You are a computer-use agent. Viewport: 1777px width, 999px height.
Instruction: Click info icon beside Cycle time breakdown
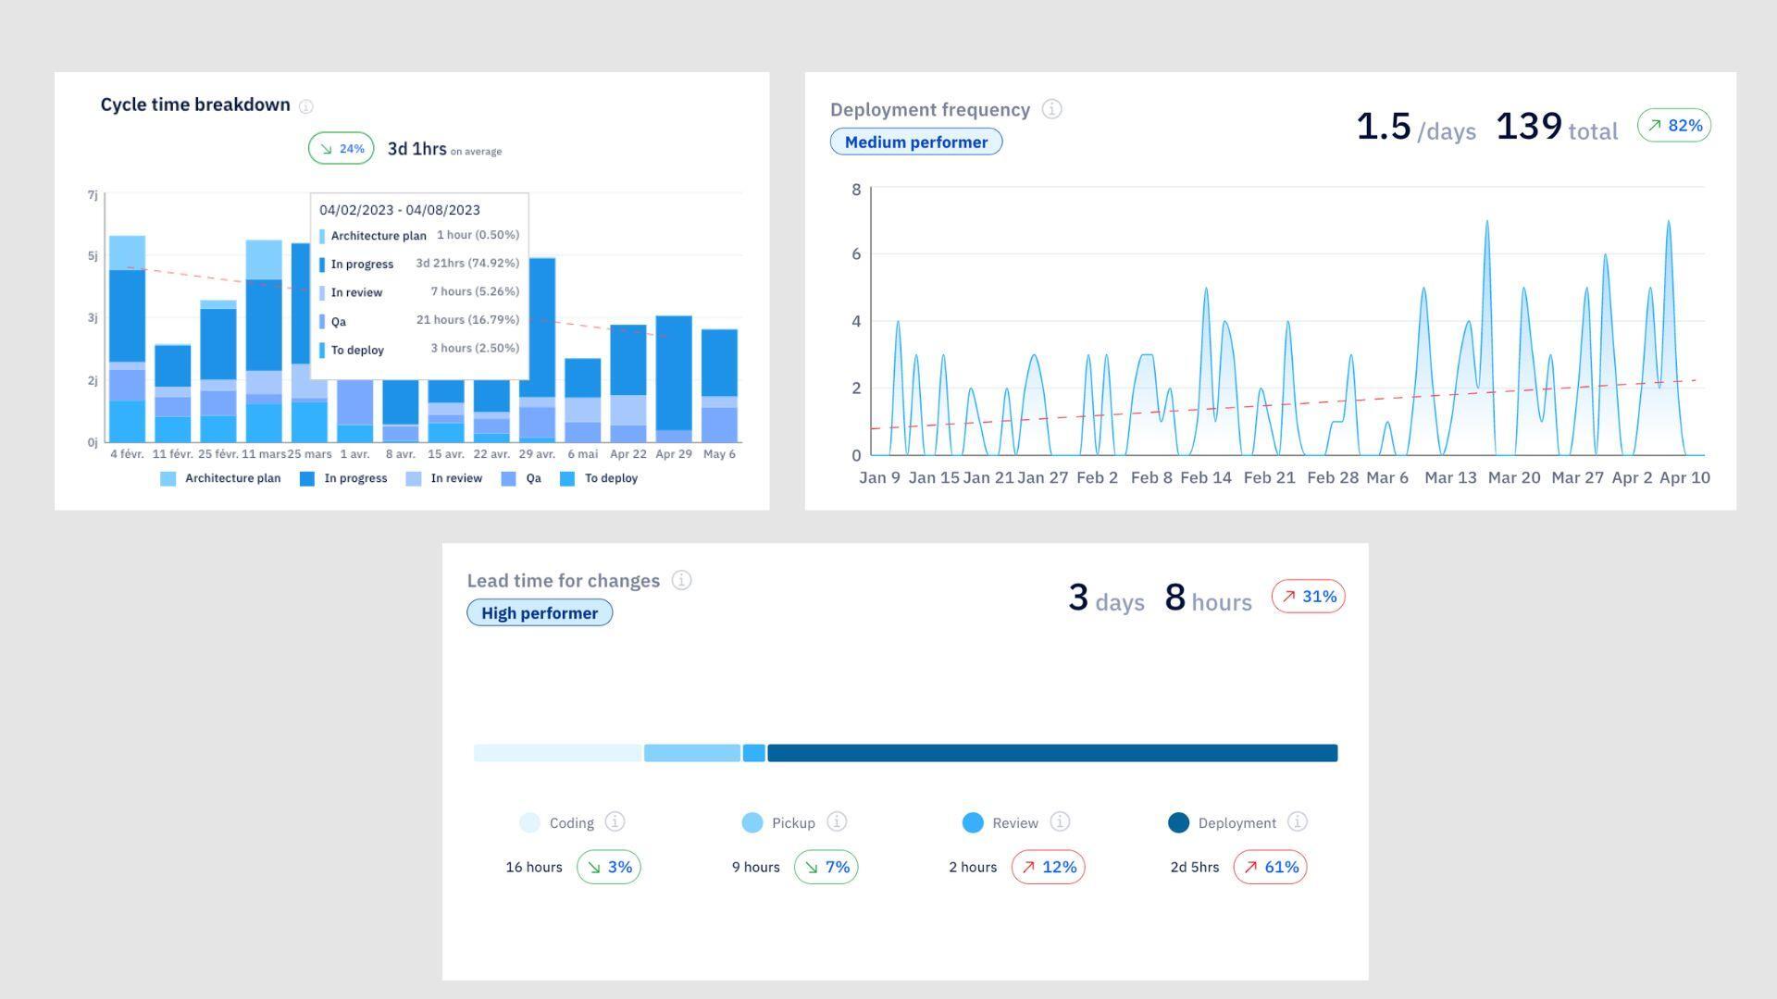tap(306, 106)
